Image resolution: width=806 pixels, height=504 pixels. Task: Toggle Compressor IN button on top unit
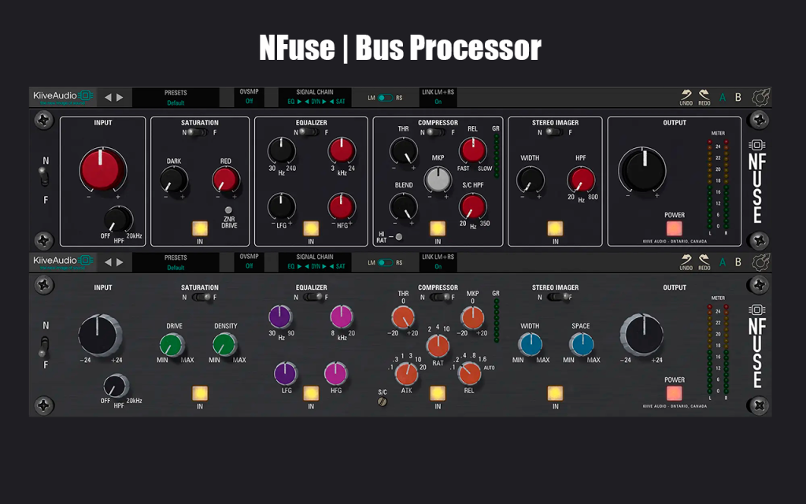(438, 228)
